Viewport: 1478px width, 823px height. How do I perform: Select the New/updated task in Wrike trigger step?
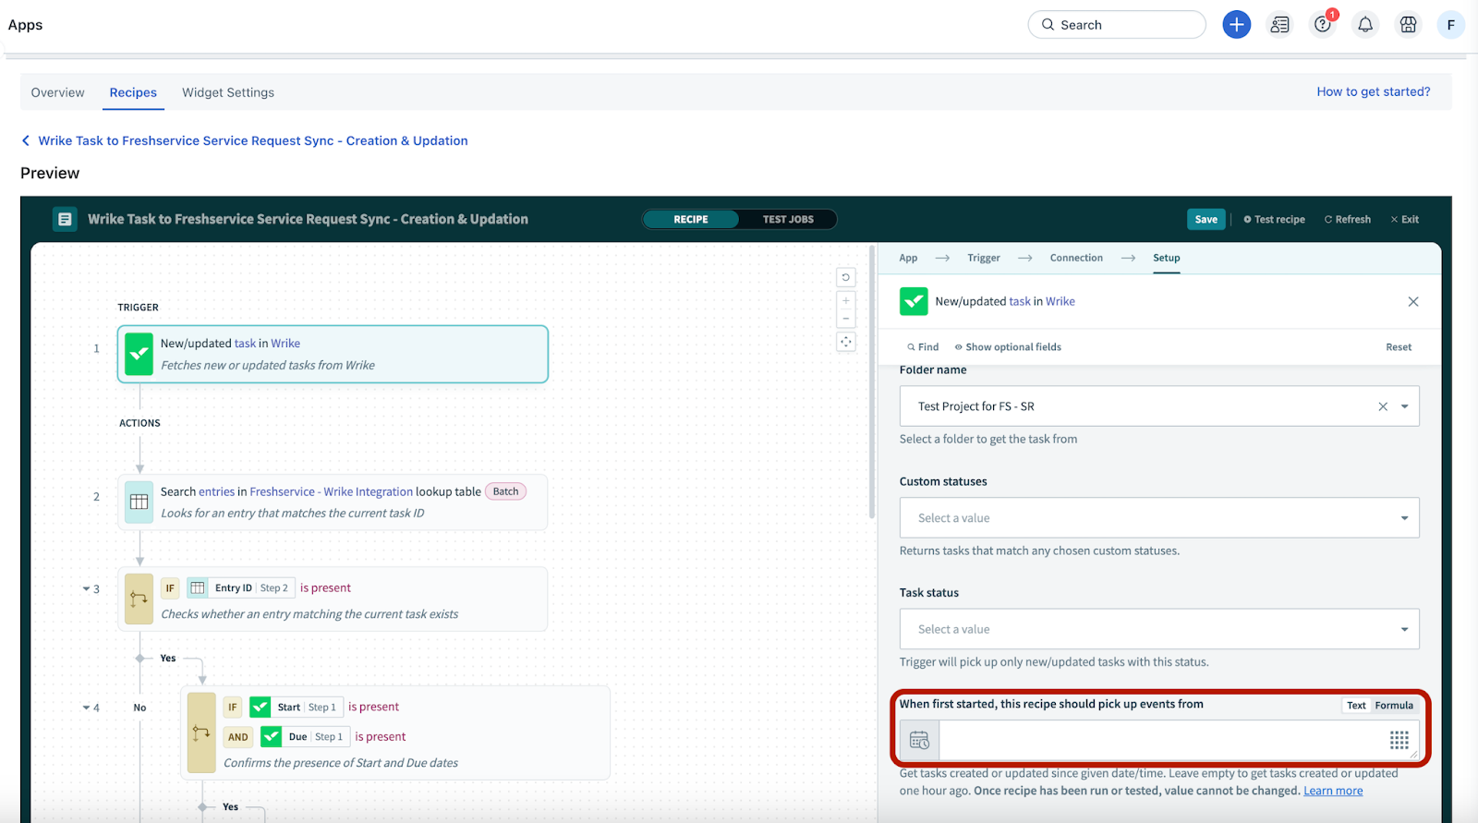click(x=333, y=354)
